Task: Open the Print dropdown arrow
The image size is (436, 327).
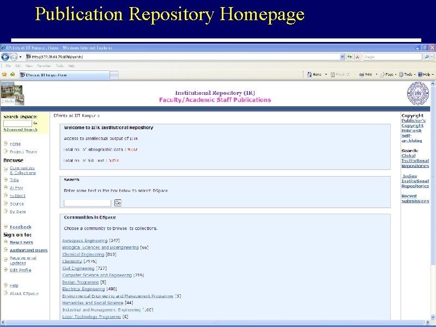Action: point(377,75)
